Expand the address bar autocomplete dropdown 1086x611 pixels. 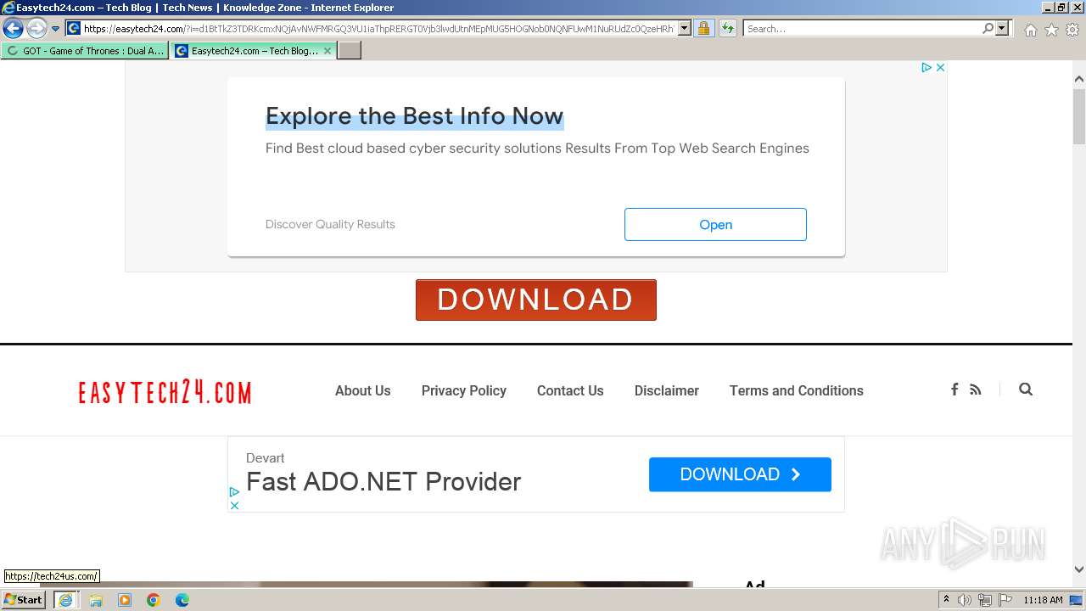[686, 29]
